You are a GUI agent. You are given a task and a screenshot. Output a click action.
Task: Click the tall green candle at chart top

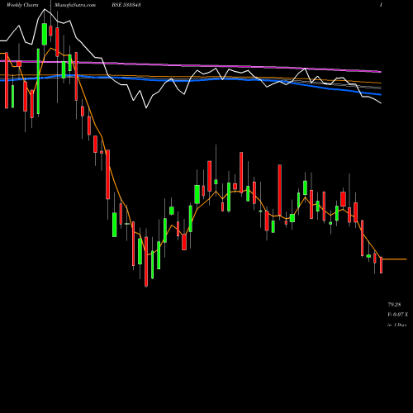45,34
